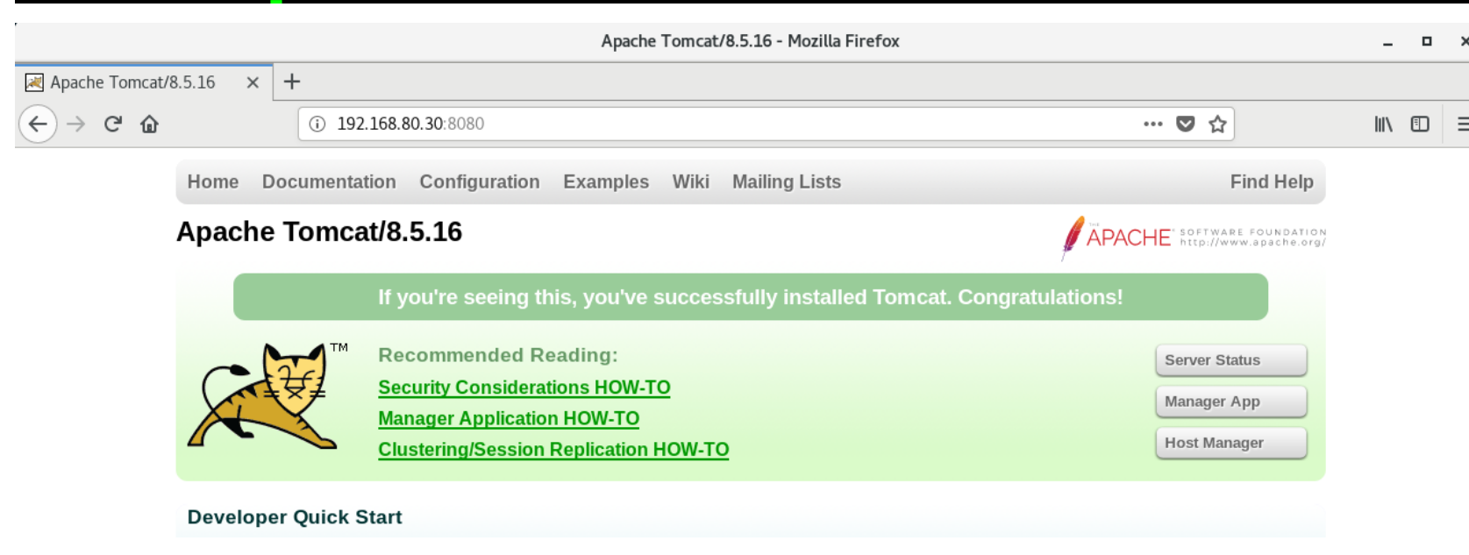Viewport: 1469px width, 555px height.
Task: Bookmark this page with the star
Action: coord(1217,124)
